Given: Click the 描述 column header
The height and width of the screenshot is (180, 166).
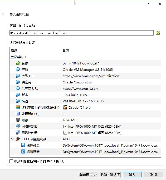Looking at the screenshot, I should [36, 50].
